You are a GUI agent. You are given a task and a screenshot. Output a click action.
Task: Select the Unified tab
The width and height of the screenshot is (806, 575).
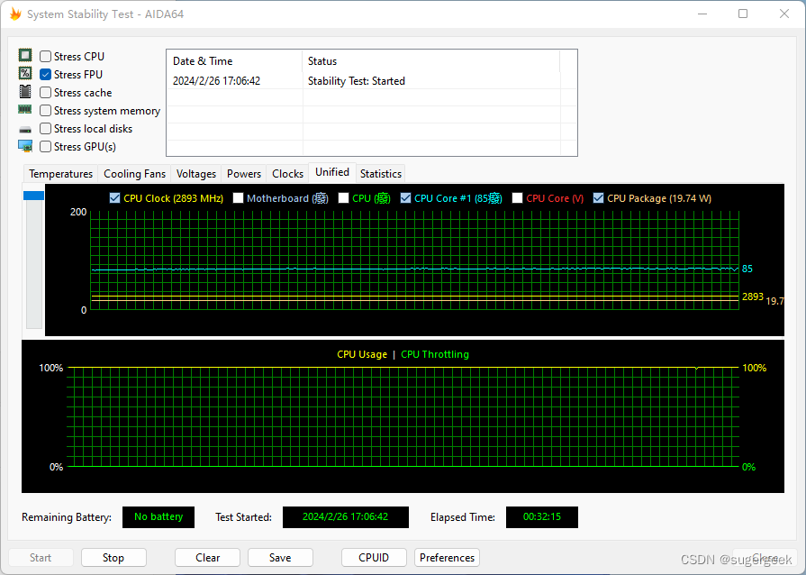tap(332, 172)
